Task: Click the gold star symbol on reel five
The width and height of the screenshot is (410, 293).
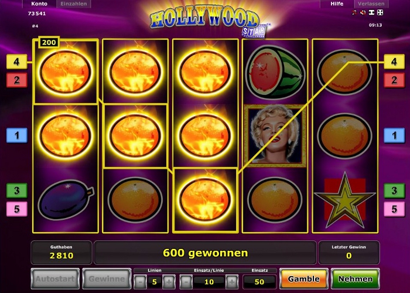Action: (345, 200)
